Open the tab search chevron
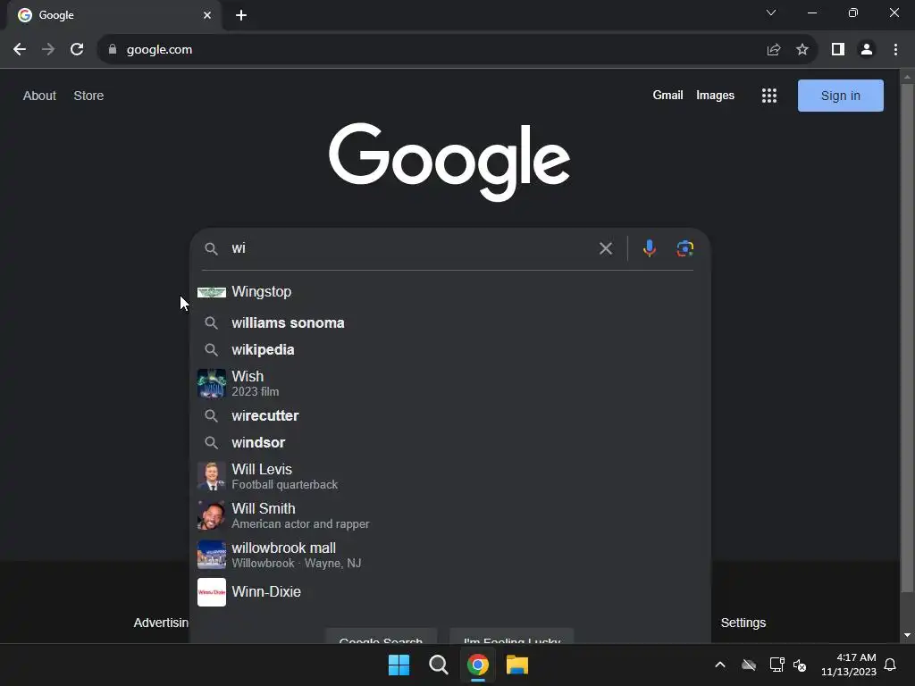Screen dimensions: 915x686 [771, 13]
